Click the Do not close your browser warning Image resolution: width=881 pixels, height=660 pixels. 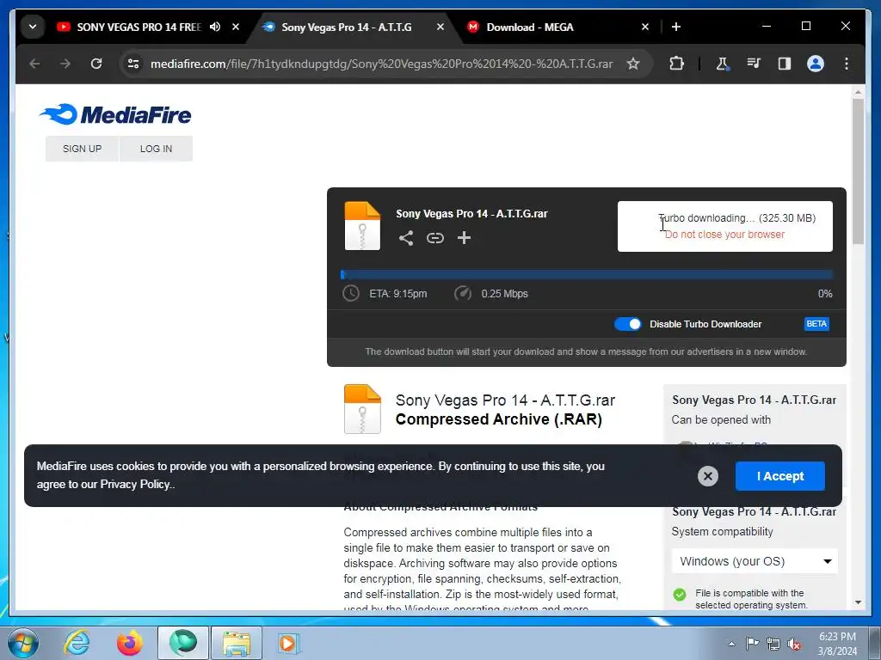[724, 235]
